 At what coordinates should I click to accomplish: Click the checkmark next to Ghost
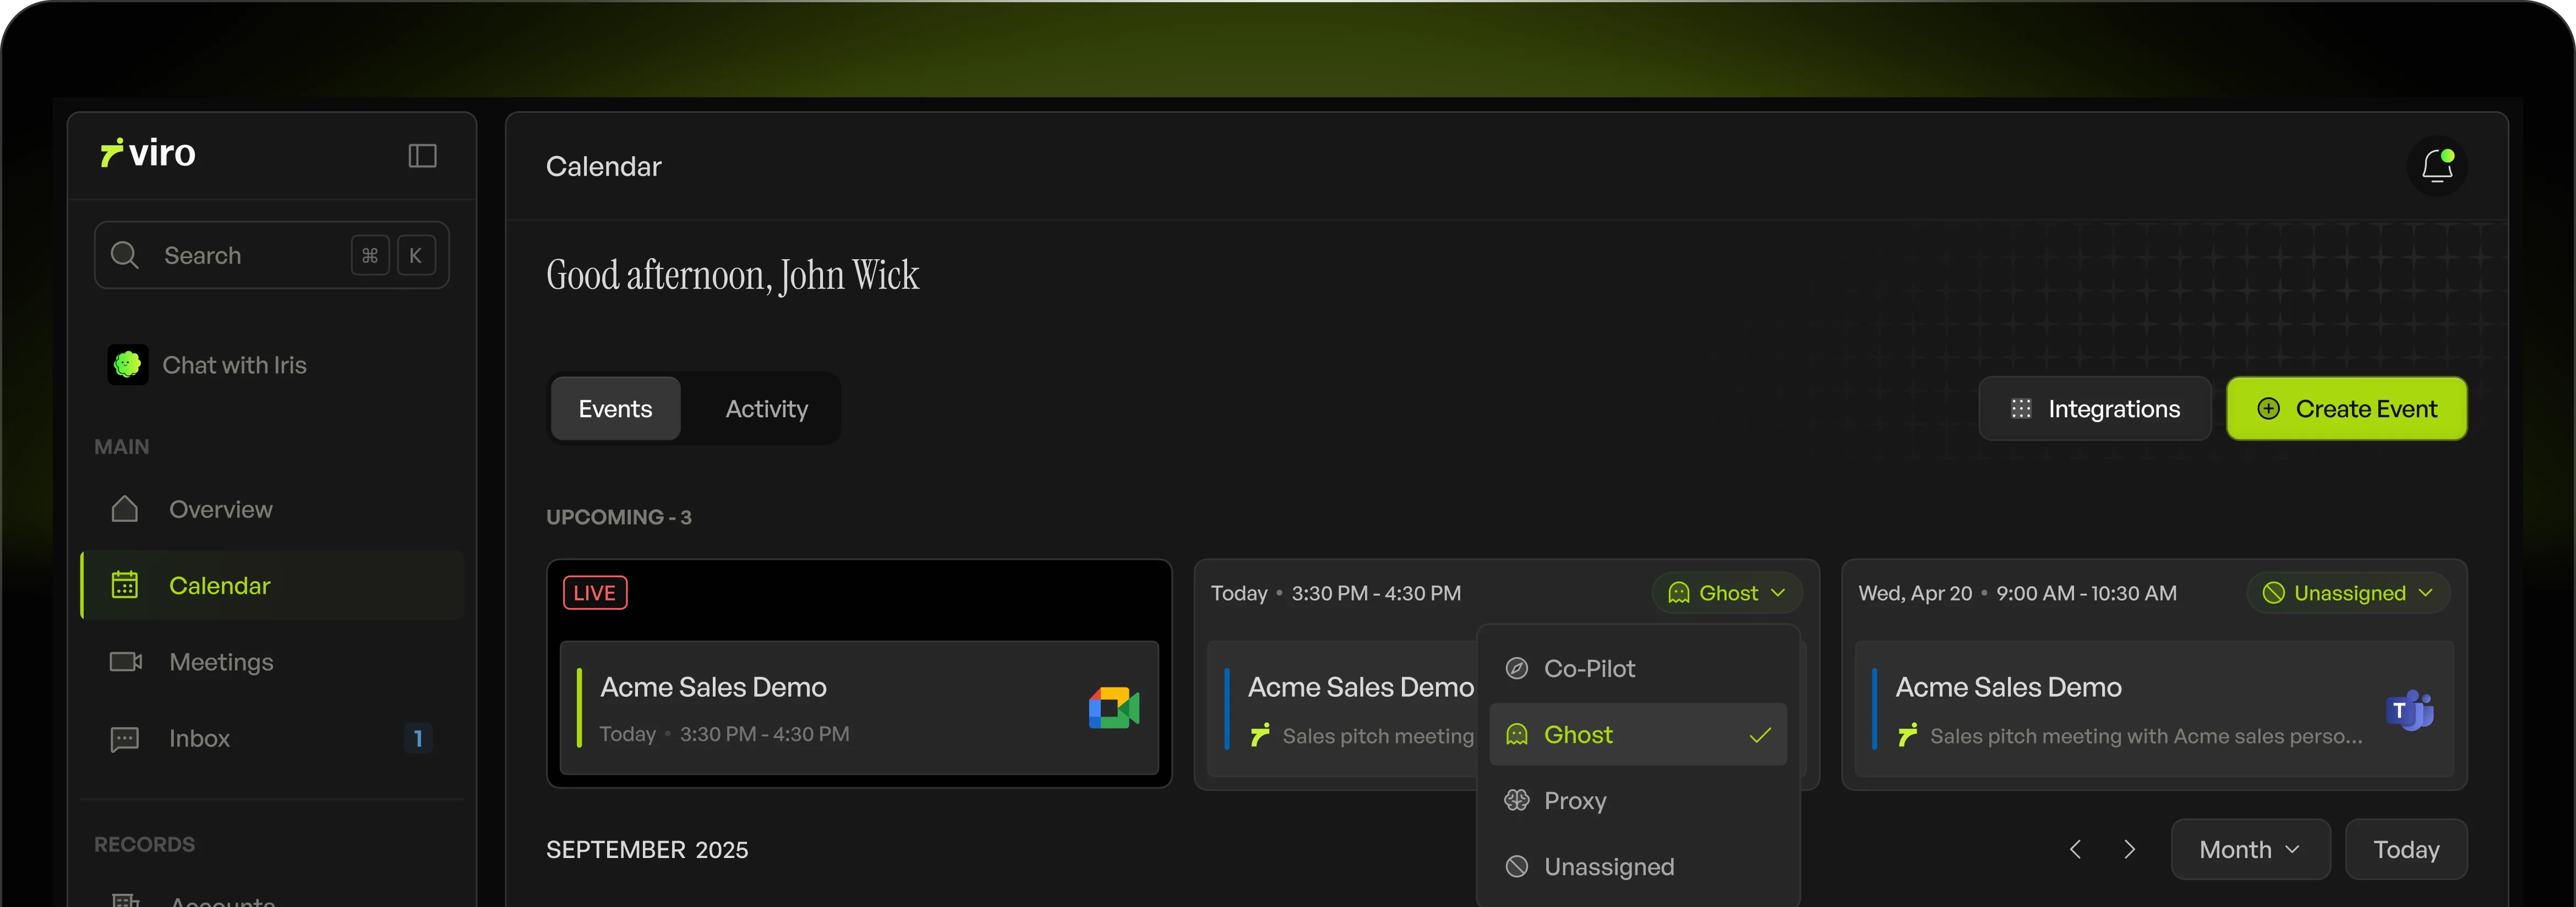[x=1760, y=735]
